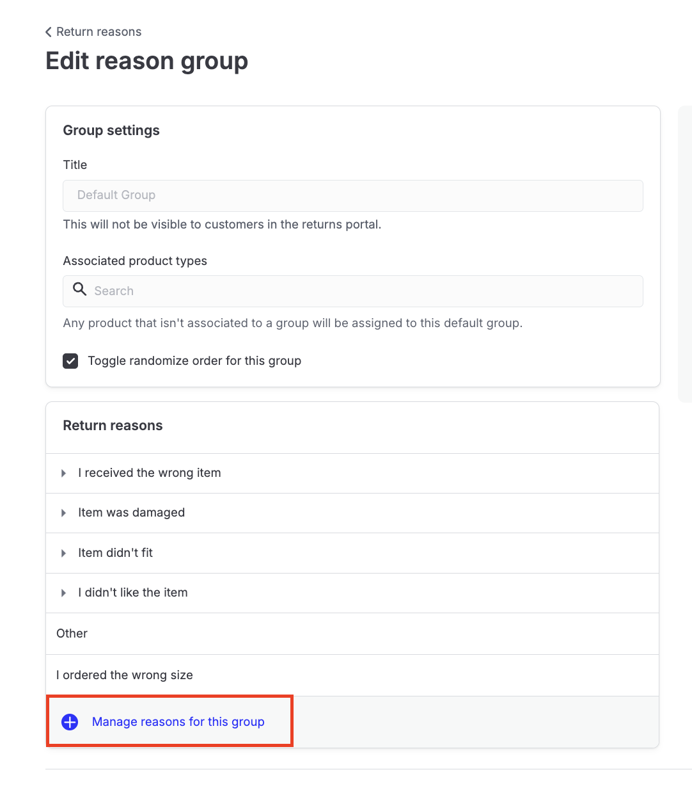
Task: Uncheck the randomize order checkbox
Action: click(70, 361)
